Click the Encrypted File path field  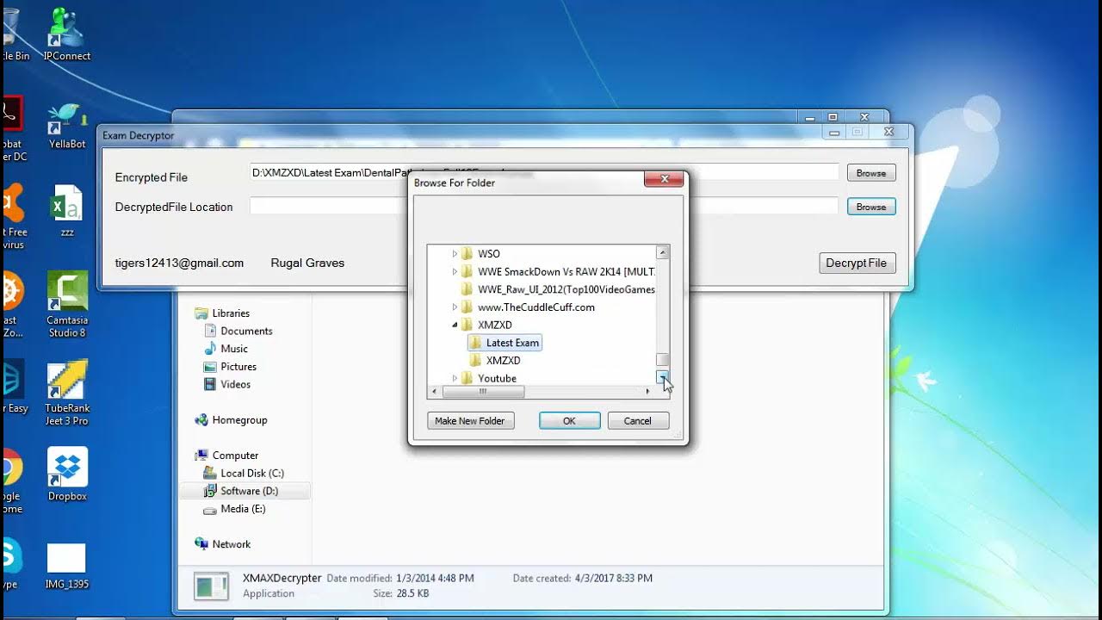tap(544, 172)
